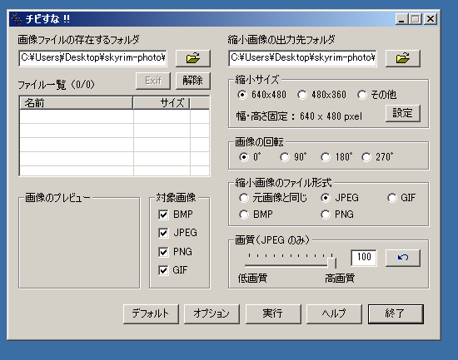Uncheck PNG in 対象画像 group
This screenshot has width=458, height=360.
pos(175,252)
